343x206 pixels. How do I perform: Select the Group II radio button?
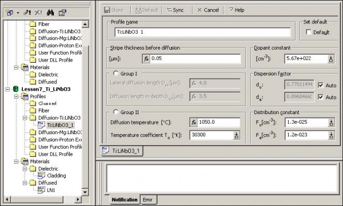click(x=115, y=112)
